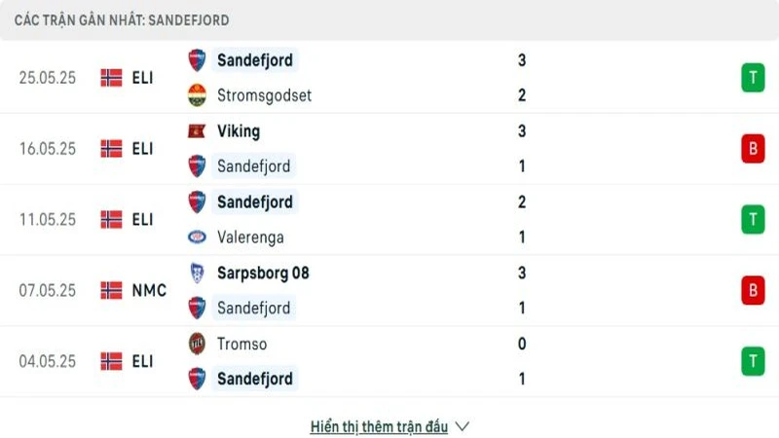This screenshot has width=779, height=438.
Task: Click the Valerenga team crest
Action: [x=197, y=237]
